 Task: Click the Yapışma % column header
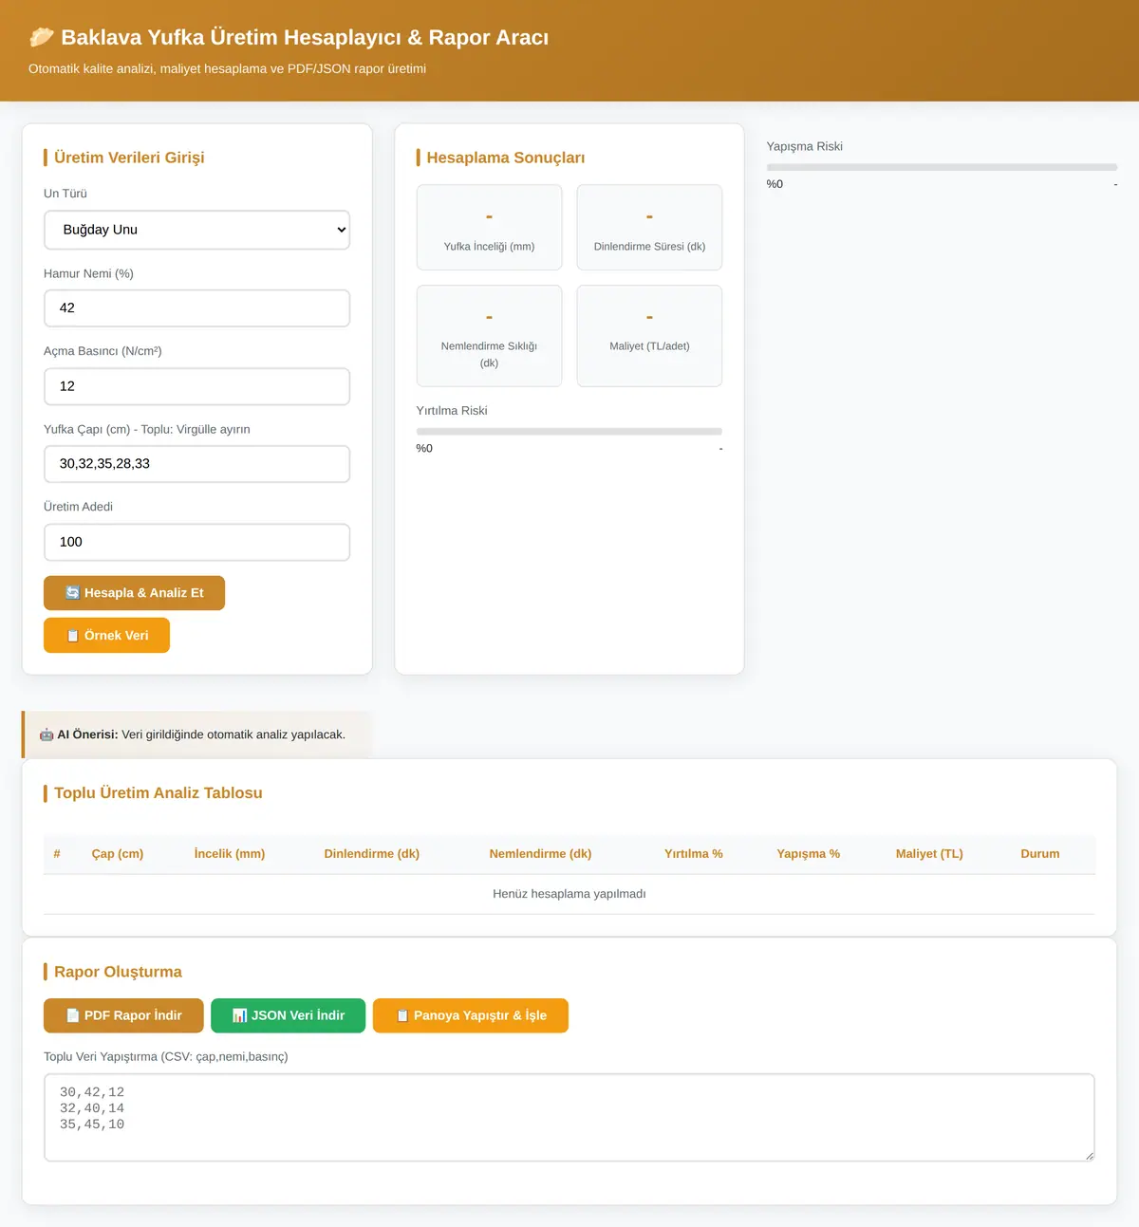click(809, 854)
